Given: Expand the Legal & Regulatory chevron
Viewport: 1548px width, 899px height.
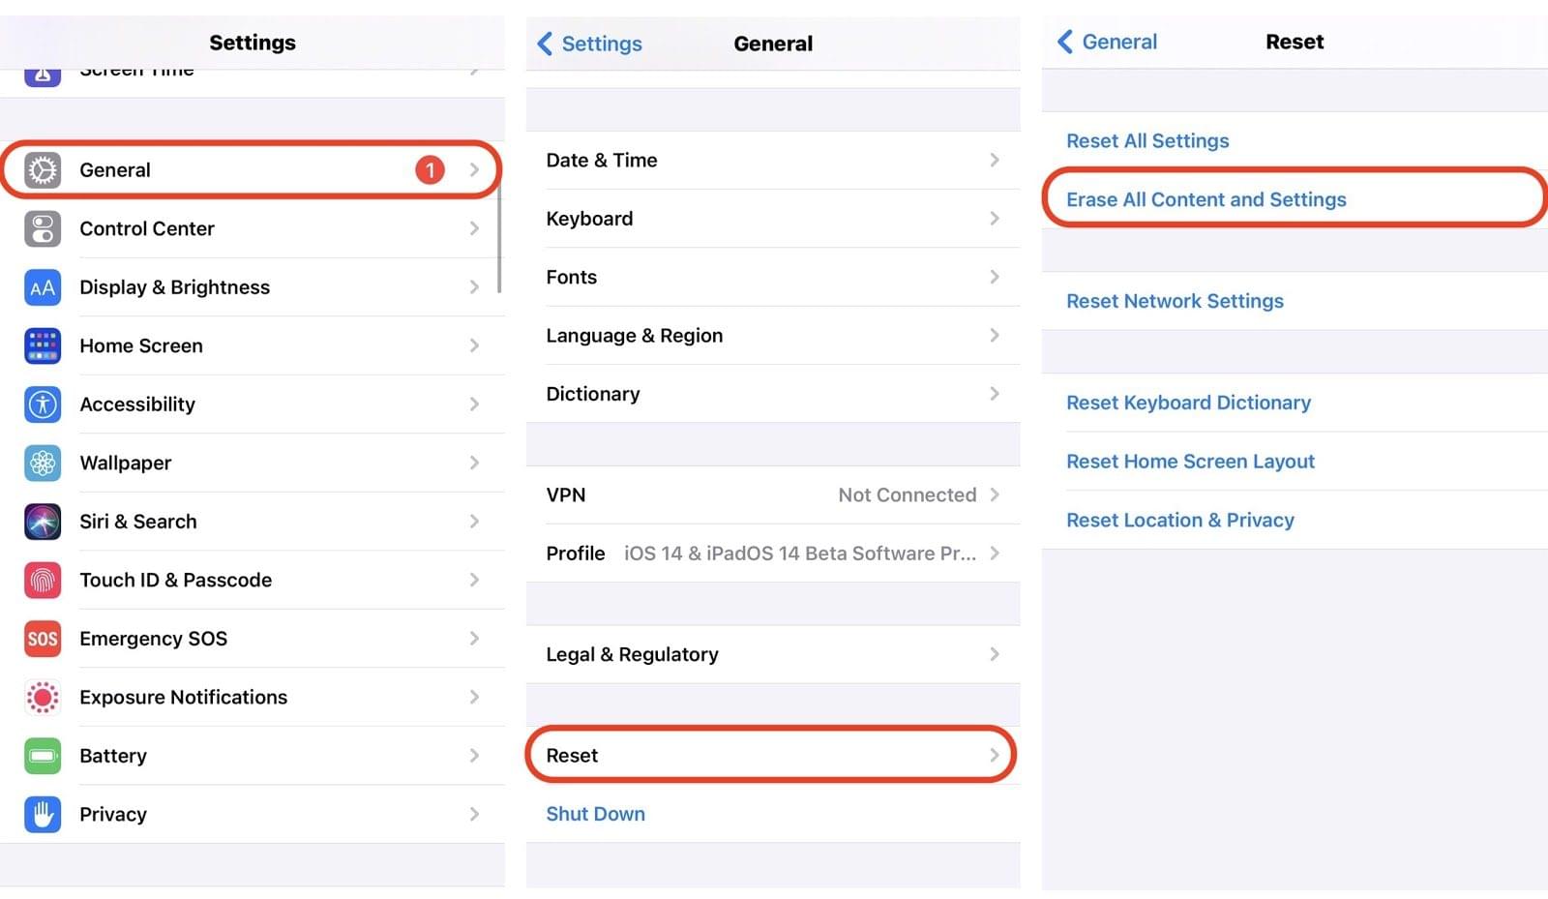Looking at the screenshot, I should 995,654.
